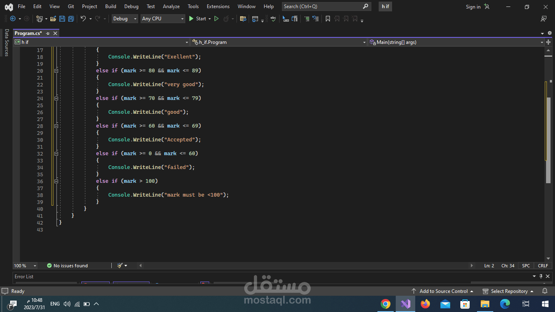Open the 100 % zoom level dropdown
Screen dimensions: 555x312
[x=25, y=266]
